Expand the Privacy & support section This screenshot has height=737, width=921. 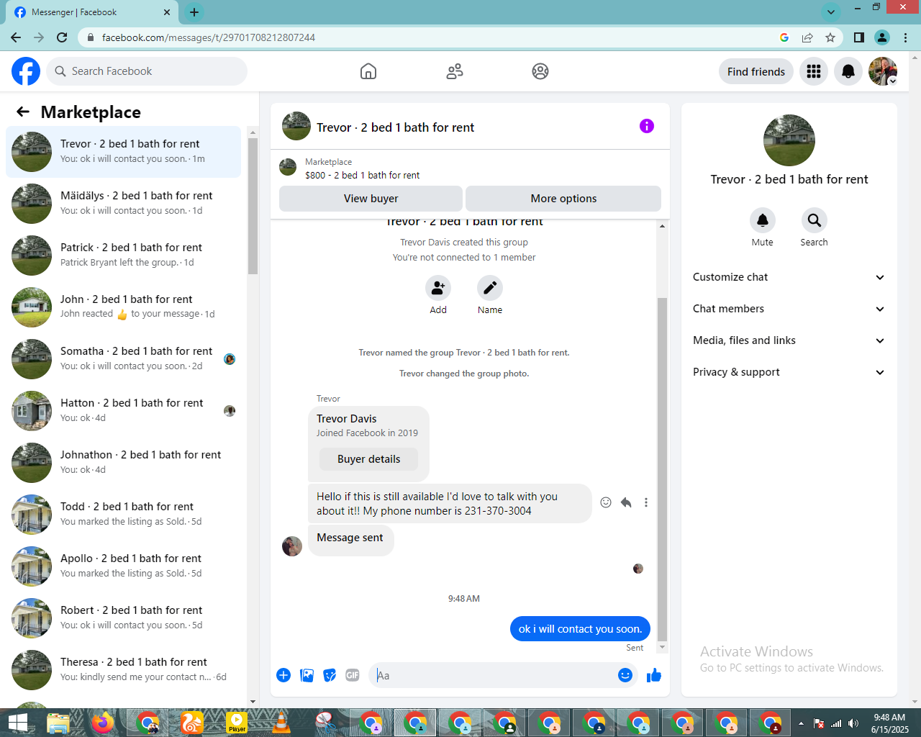[789, 372]
